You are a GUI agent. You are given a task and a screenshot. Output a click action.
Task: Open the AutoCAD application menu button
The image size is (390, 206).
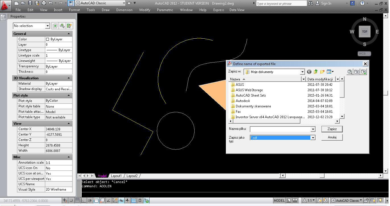point(5,5)
